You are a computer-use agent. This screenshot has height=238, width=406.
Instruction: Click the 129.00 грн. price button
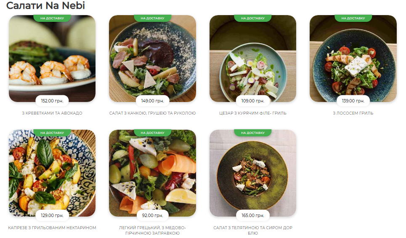[52, 215]
